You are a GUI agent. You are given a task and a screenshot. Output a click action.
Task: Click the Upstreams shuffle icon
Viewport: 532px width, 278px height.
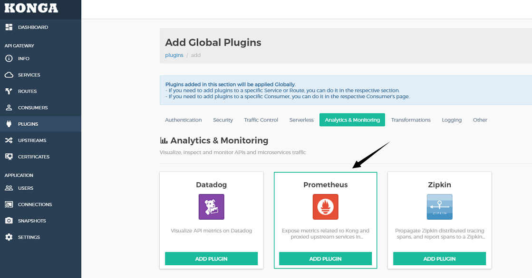pos(9,140)
